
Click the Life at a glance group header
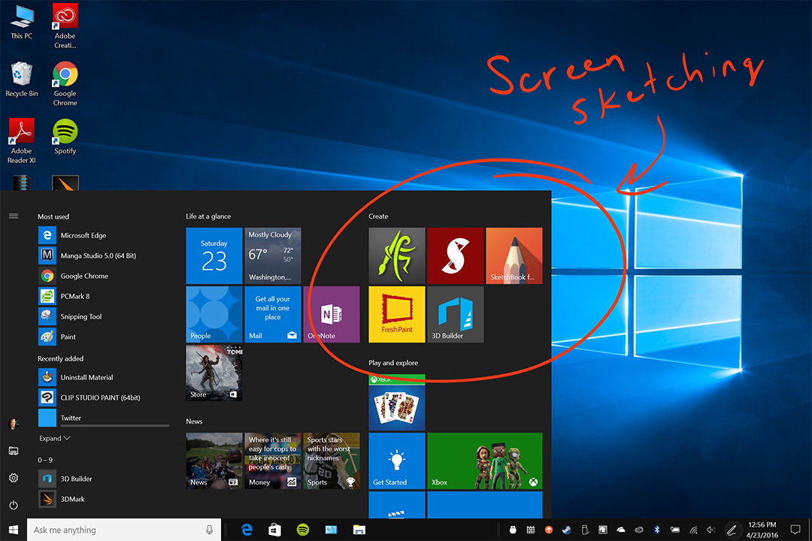(x=208, y=216)
